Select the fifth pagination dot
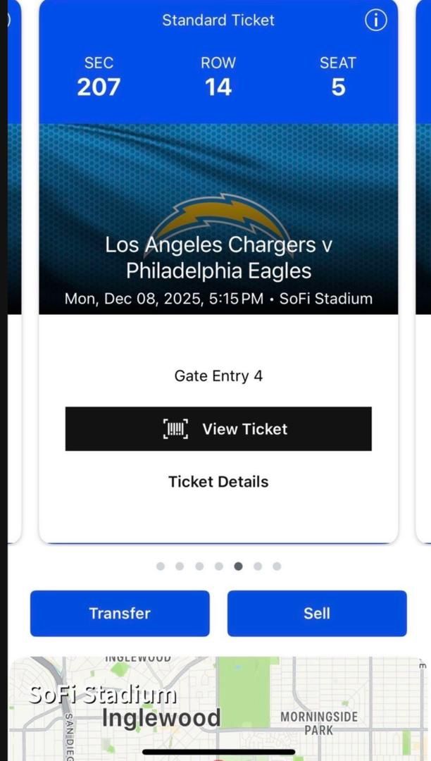The height and width of the screenshot is (761, 431). tap(237, 566)
